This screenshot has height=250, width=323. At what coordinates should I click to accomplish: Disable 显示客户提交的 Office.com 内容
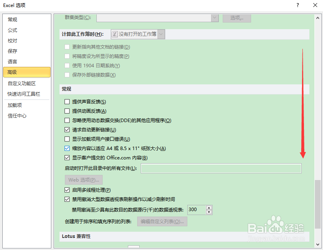point(67,158)
